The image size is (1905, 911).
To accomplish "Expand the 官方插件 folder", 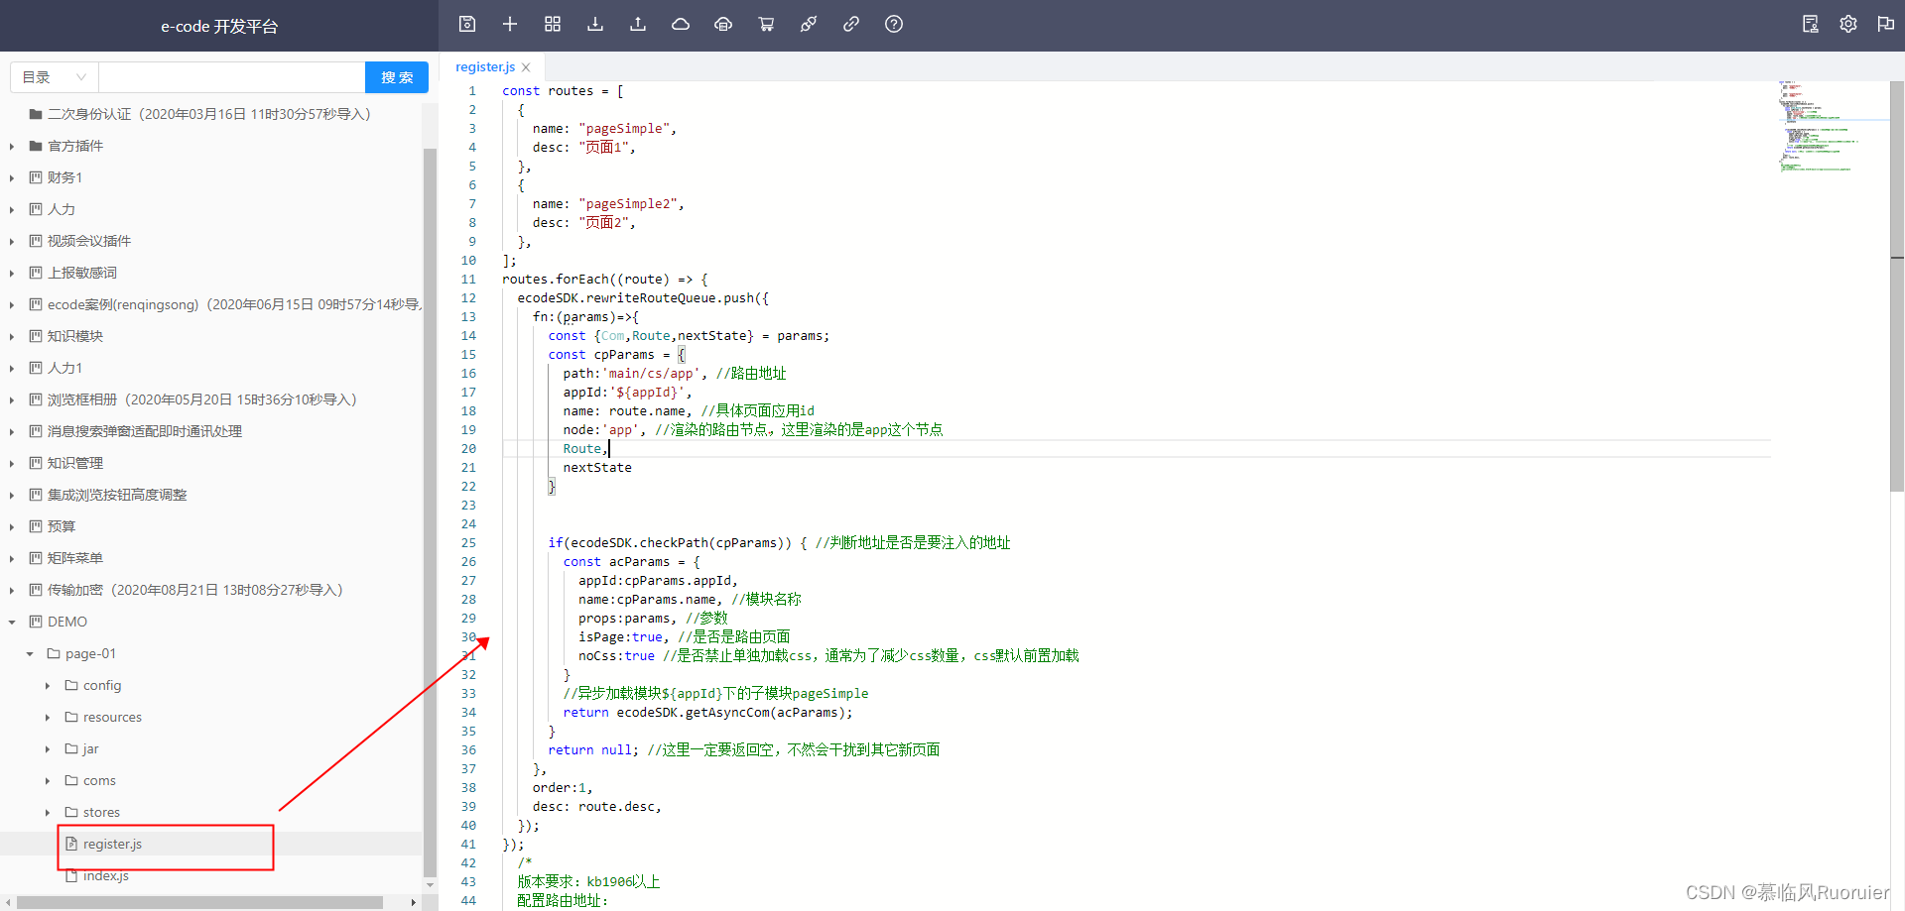I will (12, 147).
